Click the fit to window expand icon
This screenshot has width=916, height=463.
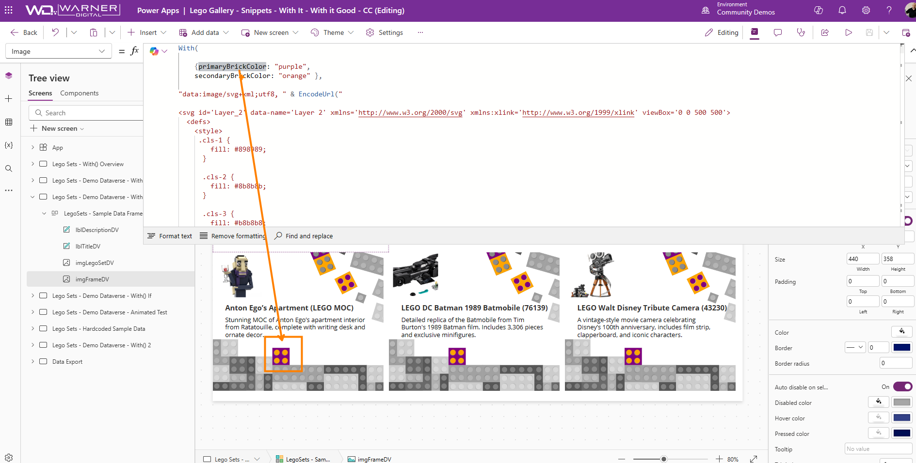coord(754,459)
